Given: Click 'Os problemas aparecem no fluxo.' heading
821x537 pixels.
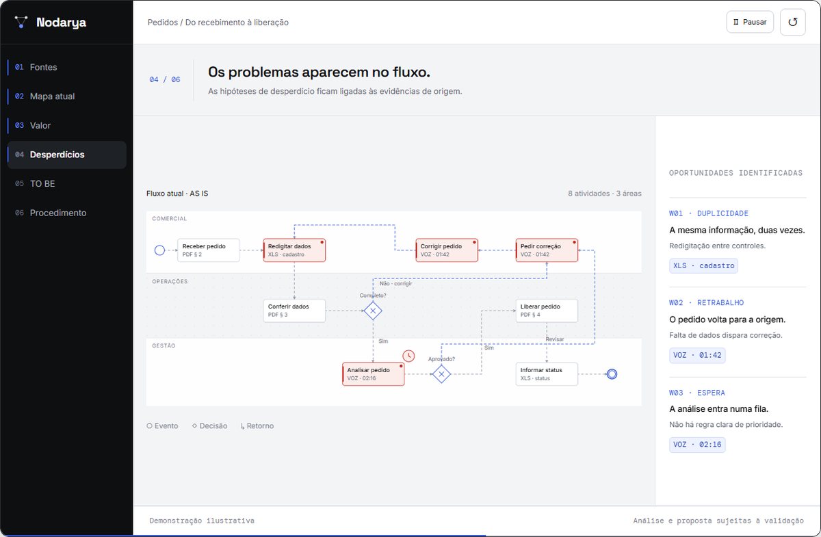Looking at the screenshot, I should pos(319,73).
